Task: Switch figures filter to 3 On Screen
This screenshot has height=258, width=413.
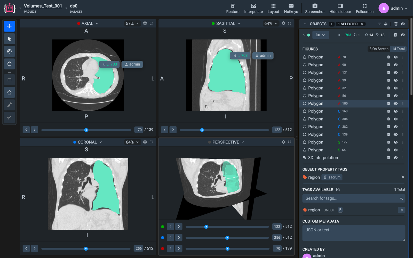Action: point(379,49)
